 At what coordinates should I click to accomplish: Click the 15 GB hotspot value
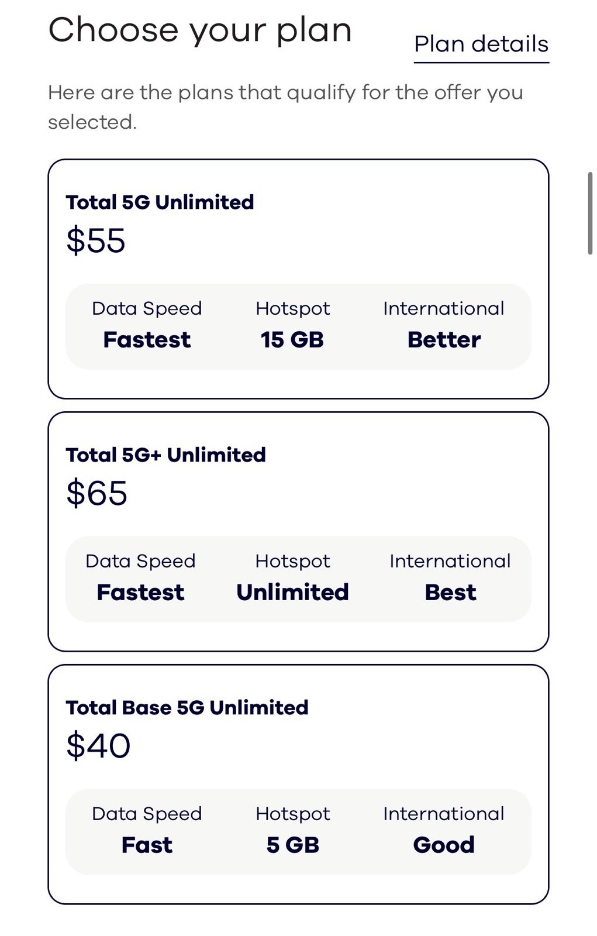click(292, 340)
